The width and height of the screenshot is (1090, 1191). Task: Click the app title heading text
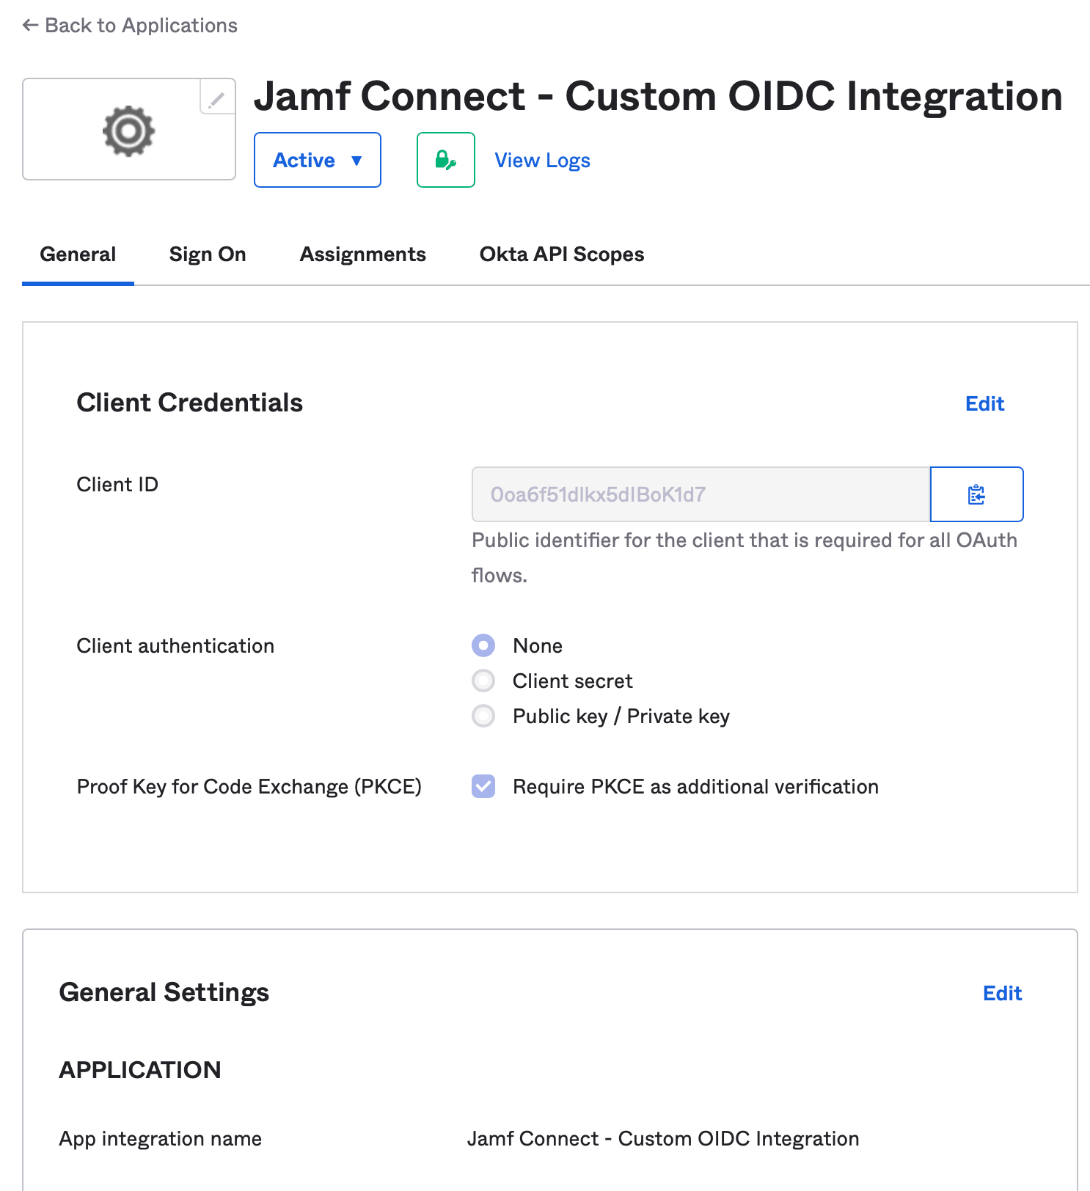(x=658, y=96)
